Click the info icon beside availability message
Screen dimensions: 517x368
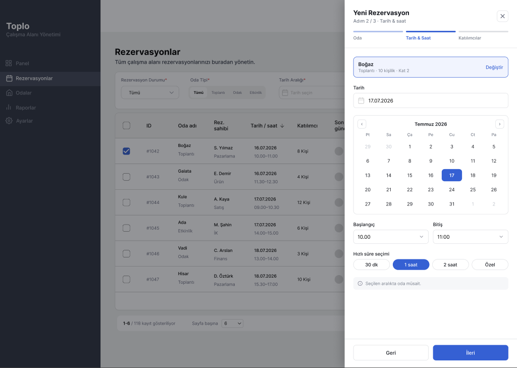(360, 284)
